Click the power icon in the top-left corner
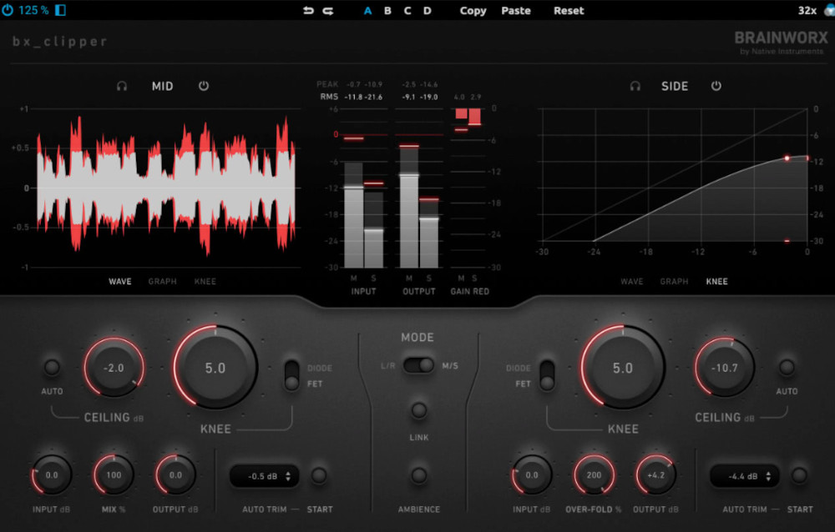Image resolution: width=835 pixels, height=532 pixels. (8, 11)
